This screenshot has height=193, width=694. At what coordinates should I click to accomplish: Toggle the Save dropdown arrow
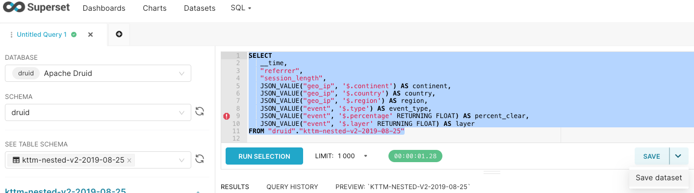click(x=678, y=156)
